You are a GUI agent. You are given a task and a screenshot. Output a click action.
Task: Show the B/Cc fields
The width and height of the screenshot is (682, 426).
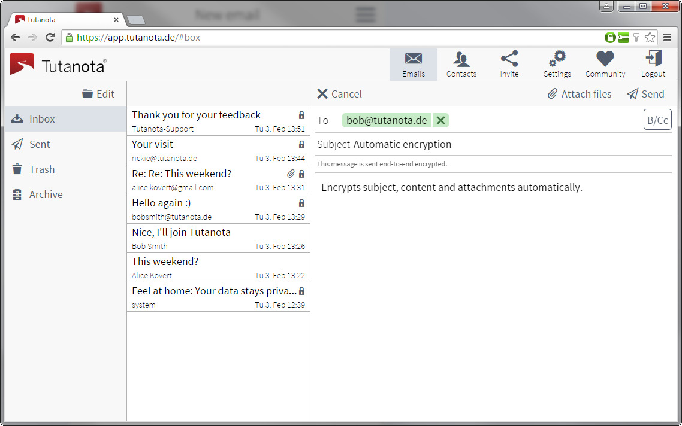pos(657,120)
